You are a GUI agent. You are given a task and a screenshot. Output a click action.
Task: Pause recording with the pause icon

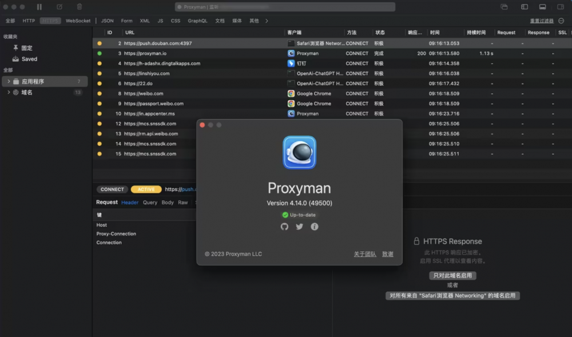[39, 6]
